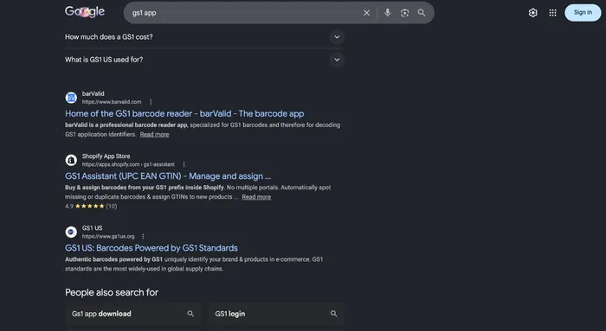Viewport: 606px width, 331px height.
Task: Click the 4.9 star rating under Shopify result
Action: (x=91, y=207)
